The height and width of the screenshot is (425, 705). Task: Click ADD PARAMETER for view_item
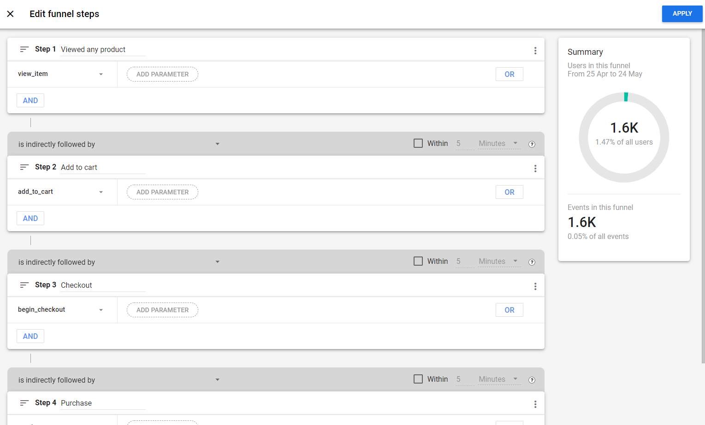(x=162, y=74)
